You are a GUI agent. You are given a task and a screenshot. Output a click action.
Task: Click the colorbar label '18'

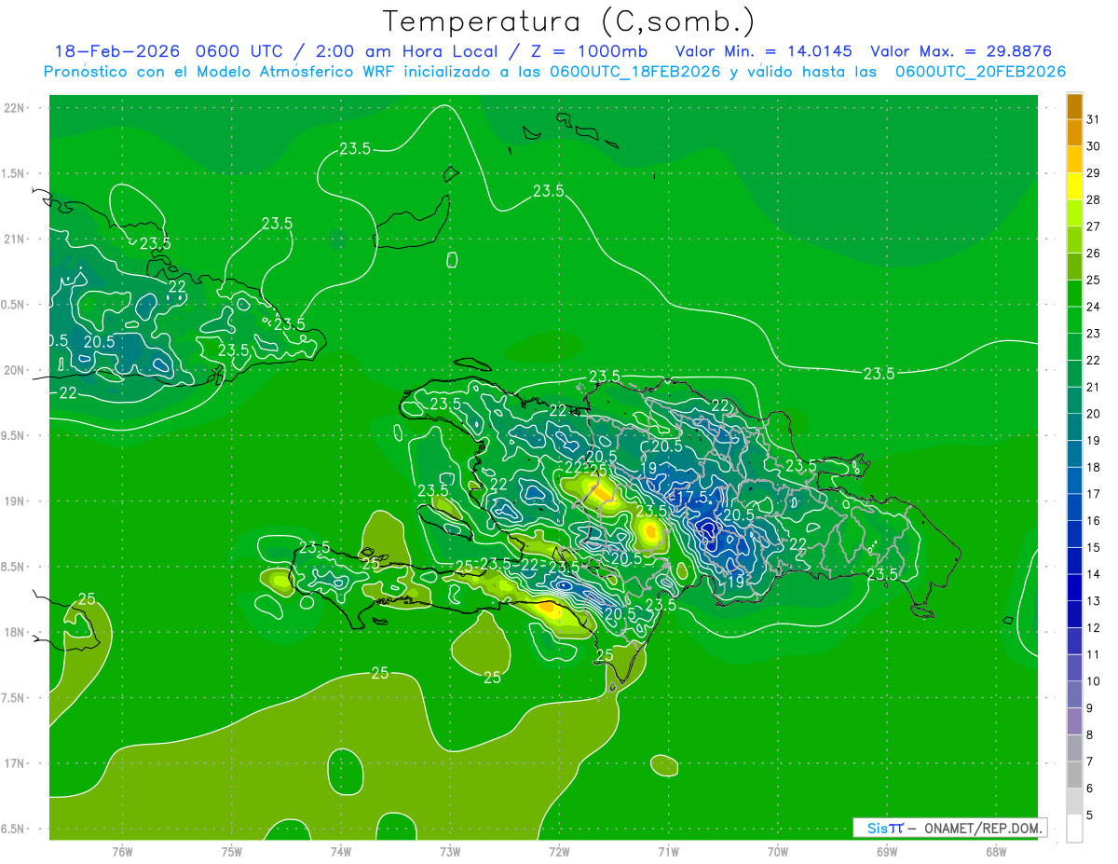coord(1093,467)
